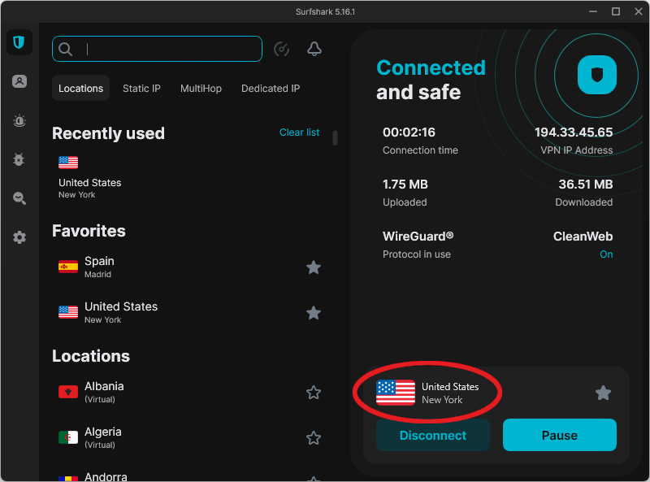Viewport: 650px width, 482px height.
Task: Click the large US flag in connection card
Action: pyautogui.click(x=396, y=393)
